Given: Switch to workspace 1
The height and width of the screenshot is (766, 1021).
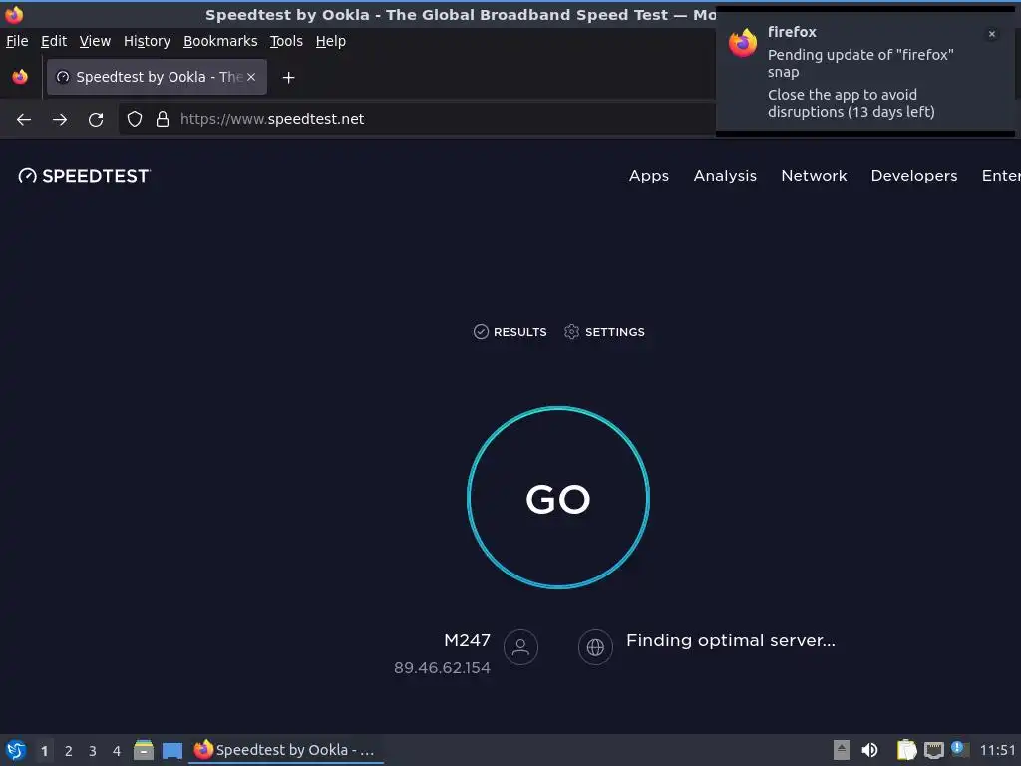Looking at the screenshot, I should tap(44, 751).
